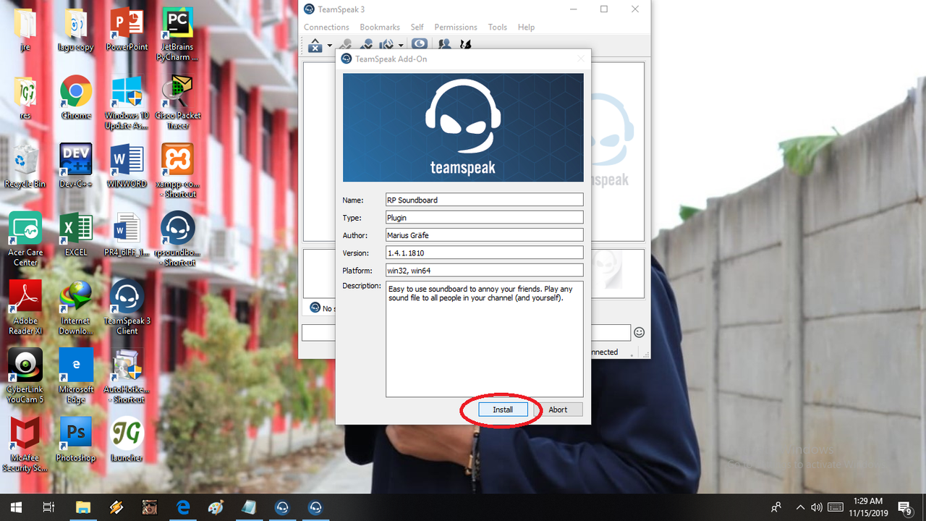Screen dimensions: 926x521
Task: Launch PowerPoint desktop shortcut
Action: [x=127, y=30]
